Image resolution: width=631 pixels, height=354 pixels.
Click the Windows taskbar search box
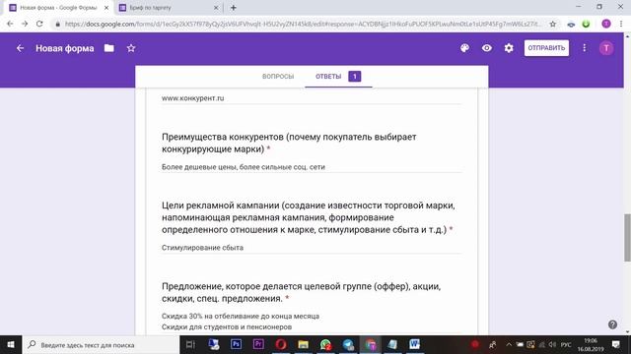tap(101, 345)
